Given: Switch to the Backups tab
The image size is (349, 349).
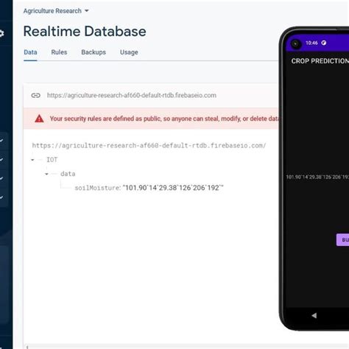Looking at the screenshot, I should coord(94,52).
